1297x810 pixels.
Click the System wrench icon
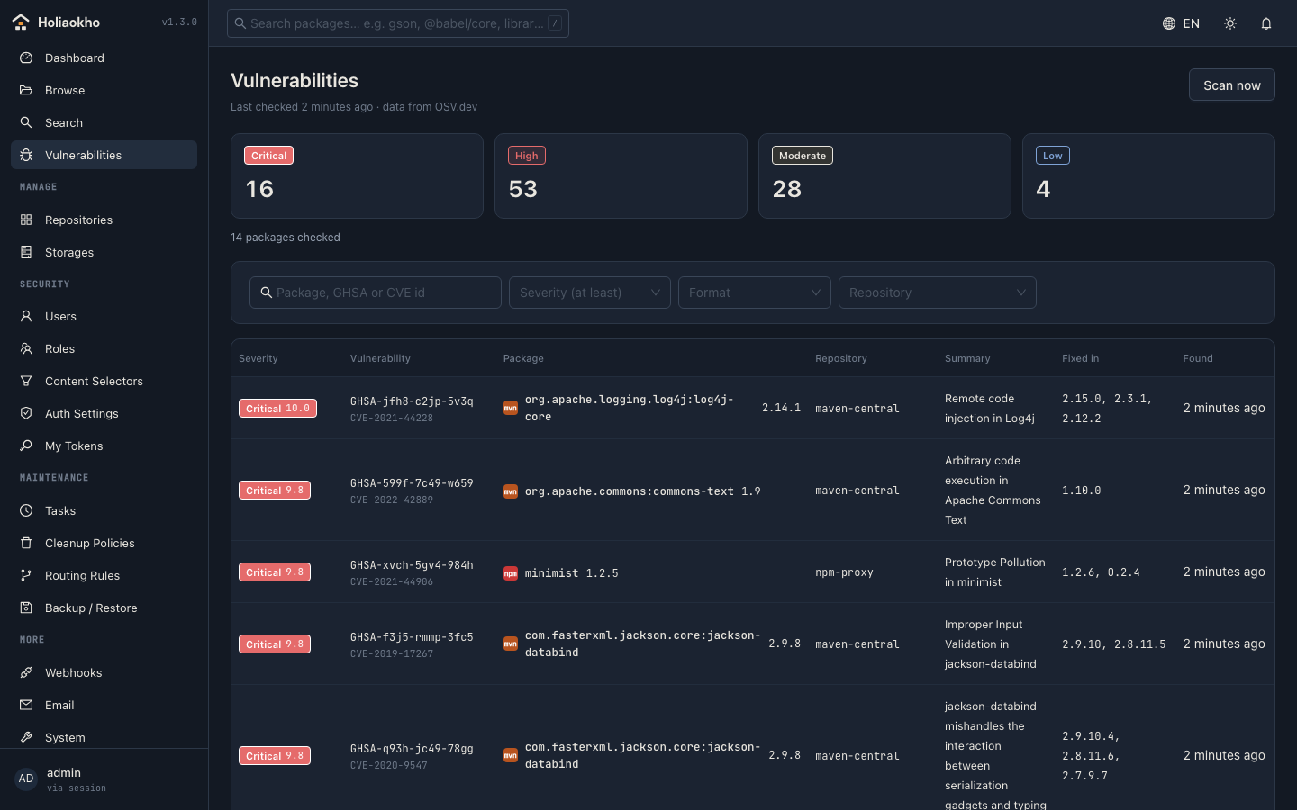tap(26, 737)
